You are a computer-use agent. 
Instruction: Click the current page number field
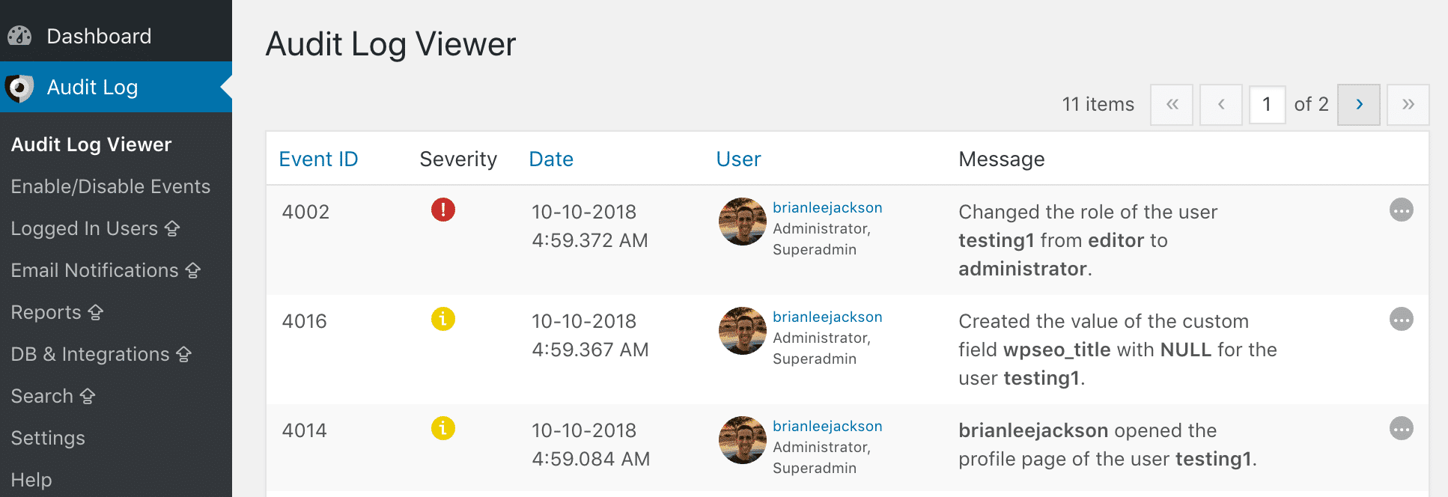[x=1267, y=105]
